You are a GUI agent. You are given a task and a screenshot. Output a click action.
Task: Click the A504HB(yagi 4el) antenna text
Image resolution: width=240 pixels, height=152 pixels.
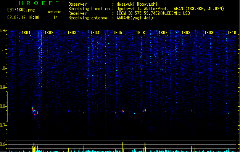[x=135, y=18]
